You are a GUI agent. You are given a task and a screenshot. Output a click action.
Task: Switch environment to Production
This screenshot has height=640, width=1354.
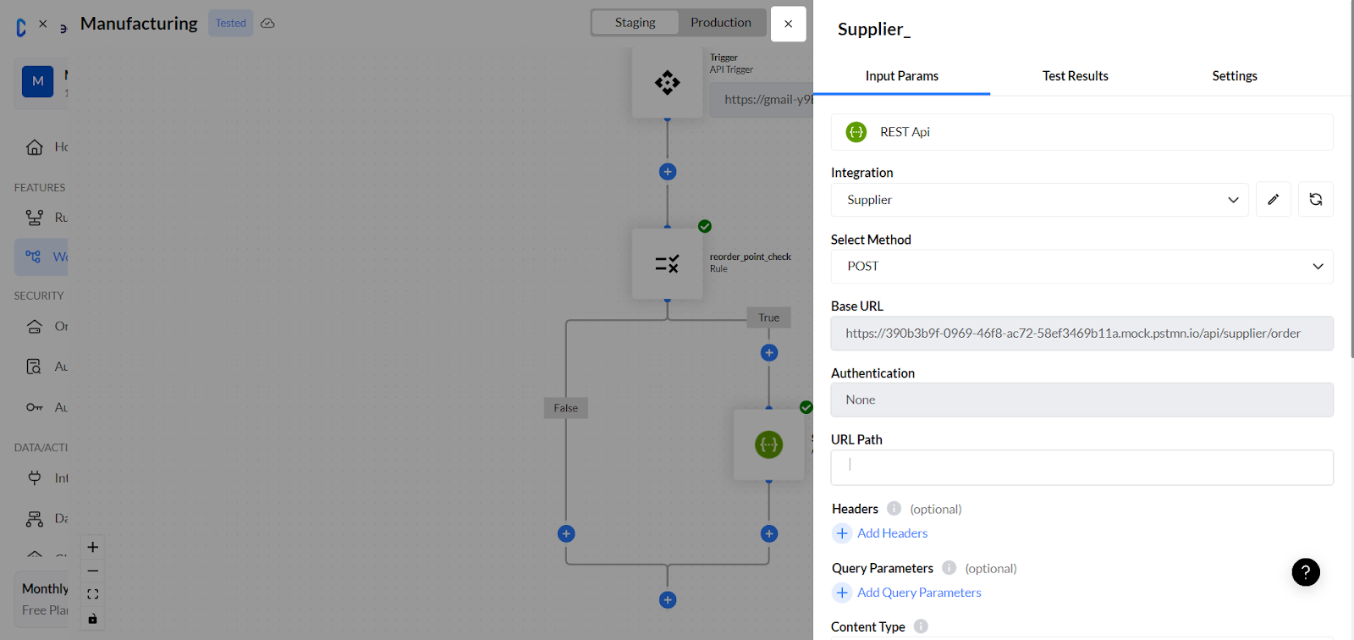(721, 23)
